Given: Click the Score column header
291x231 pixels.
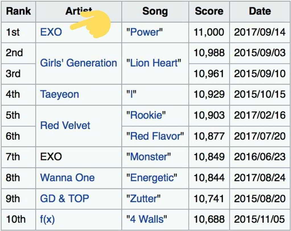Looking at the screenshot, I should (x=209, y=11).
